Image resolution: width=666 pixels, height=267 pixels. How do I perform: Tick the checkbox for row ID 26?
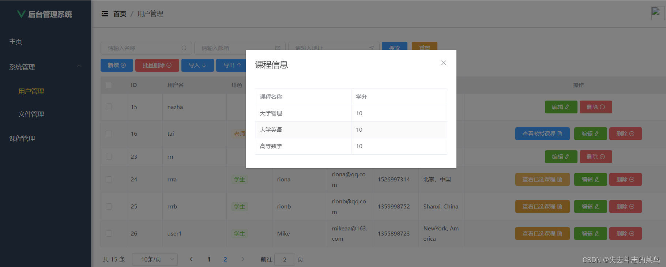pyautogui.click(x=109, y=233)
